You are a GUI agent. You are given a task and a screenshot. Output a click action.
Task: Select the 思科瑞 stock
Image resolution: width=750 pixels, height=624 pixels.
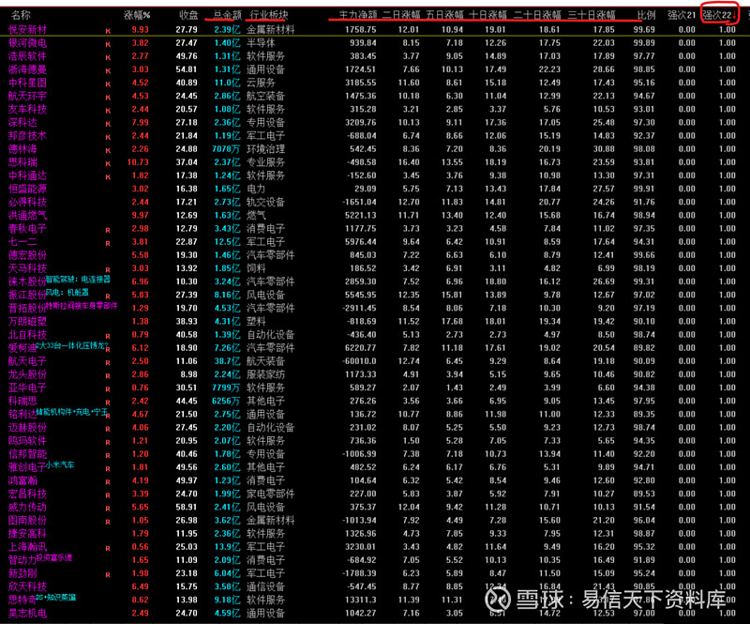pos(22,162)
